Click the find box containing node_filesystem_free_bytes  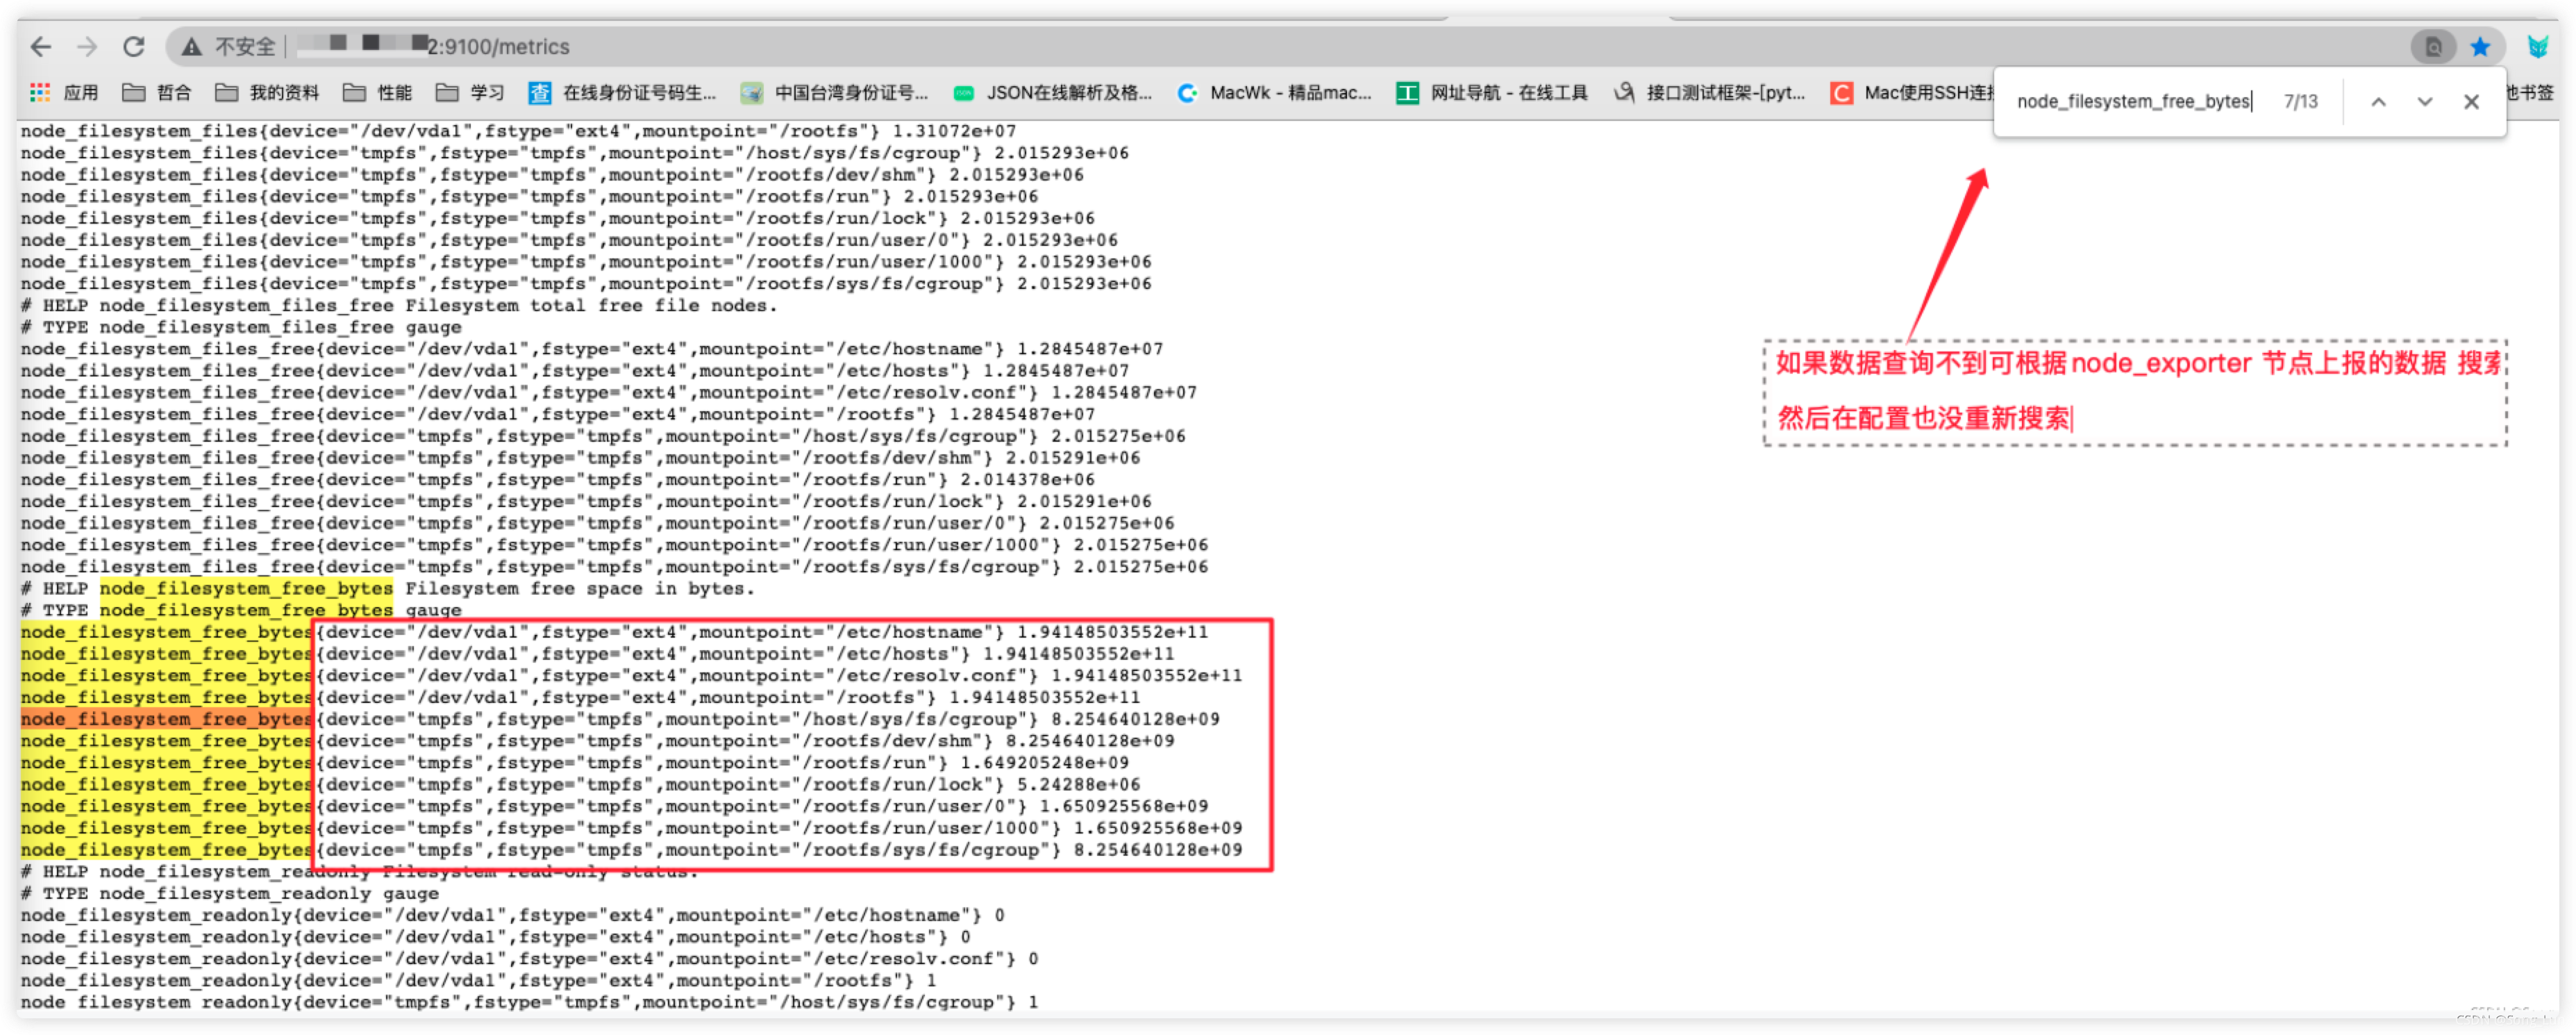(x=2133, y=101)
